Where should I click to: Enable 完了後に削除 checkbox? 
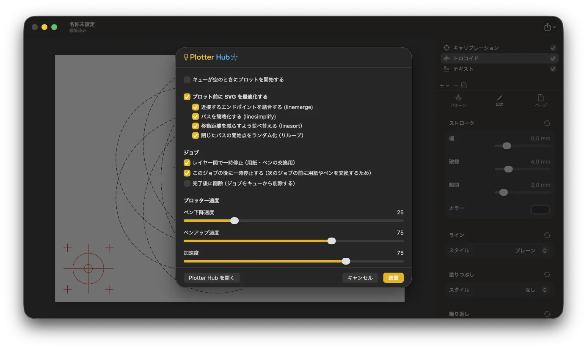(x=187, y=183)
